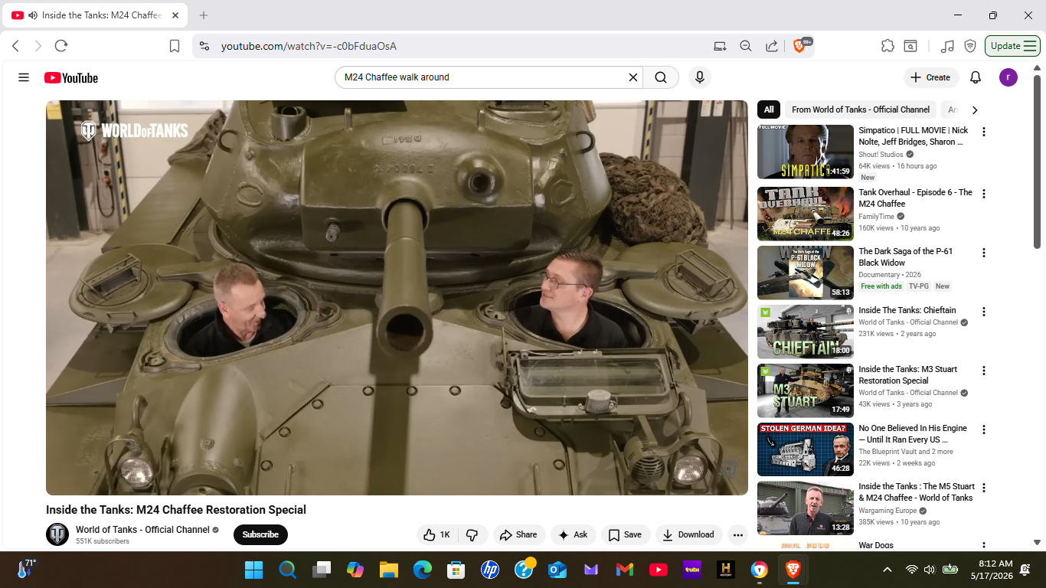Open options for 'No One Believed In His Engine'

984,430
